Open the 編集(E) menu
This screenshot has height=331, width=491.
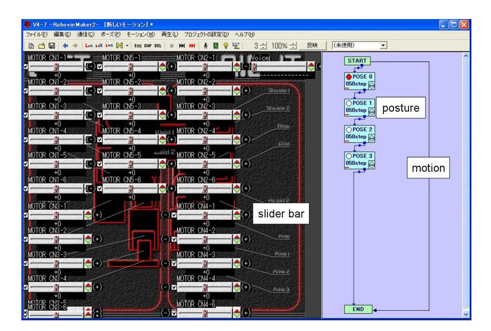[62, 34]
